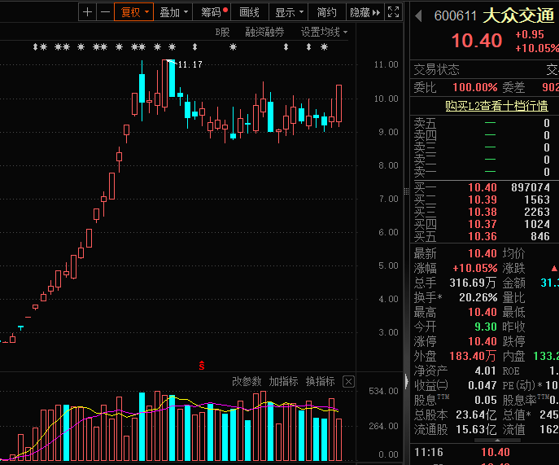Click 加指标 button
The width and height of the screenshot is (559, 465).
[283, 381]
